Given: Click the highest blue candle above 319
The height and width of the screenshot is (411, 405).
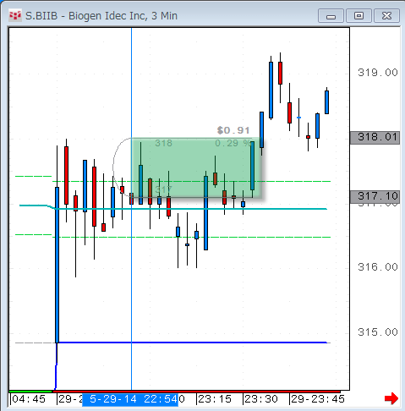Looking at the screenshot, I should (x=271, y=90).
